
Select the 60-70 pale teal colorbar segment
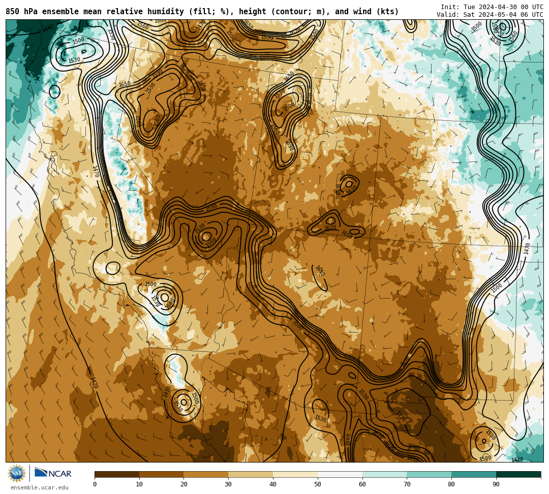384,474
